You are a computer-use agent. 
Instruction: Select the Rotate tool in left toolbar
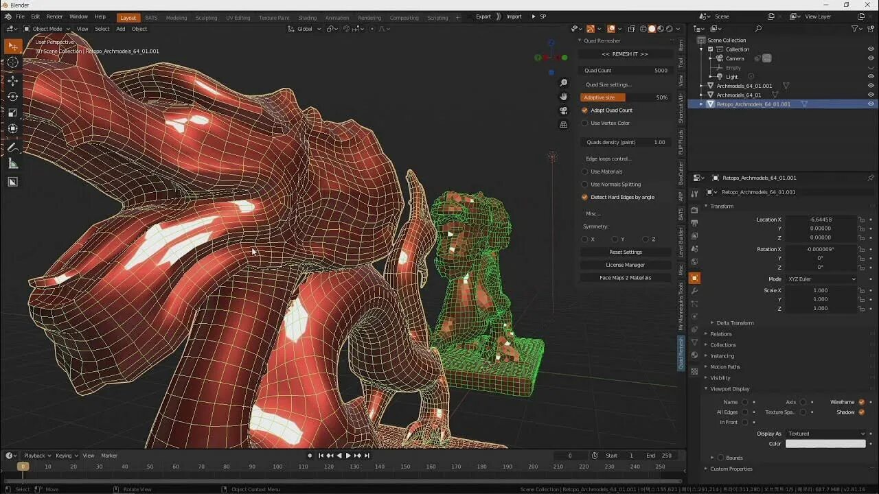click(12, 97)
